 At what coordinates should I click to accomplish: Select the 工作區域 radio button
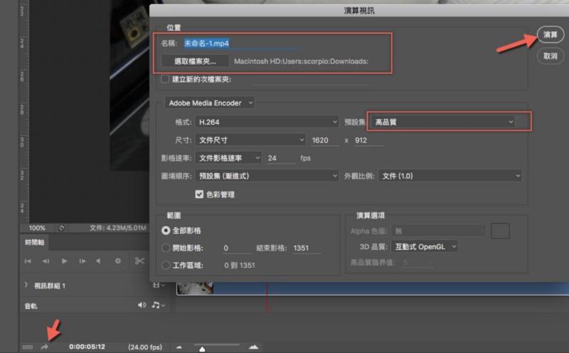pos(166,266)
